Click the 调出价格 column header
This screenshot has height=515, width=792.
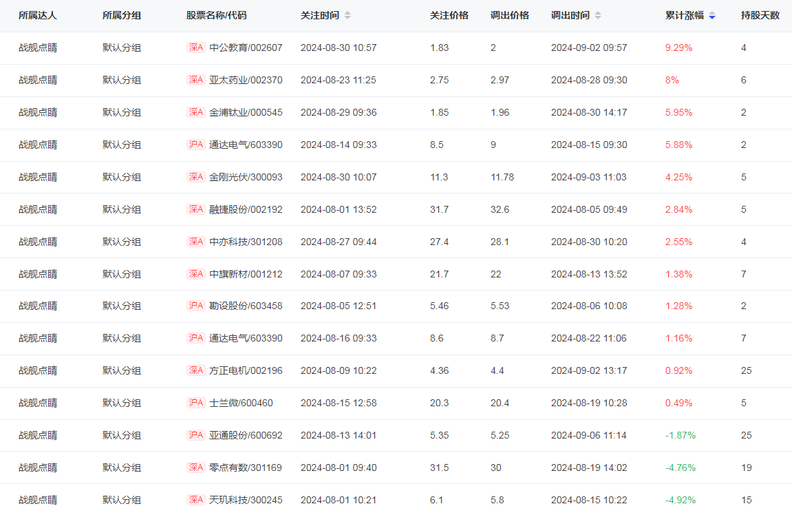pos(510,16)
